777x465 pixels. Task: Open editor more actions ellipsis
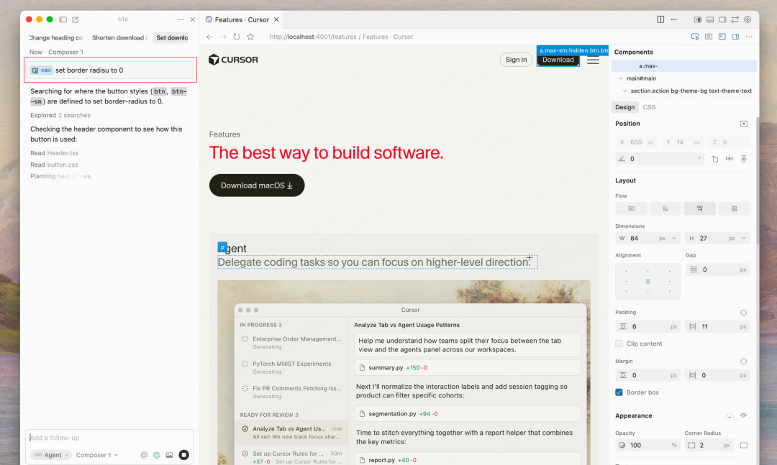pos(674,19)
